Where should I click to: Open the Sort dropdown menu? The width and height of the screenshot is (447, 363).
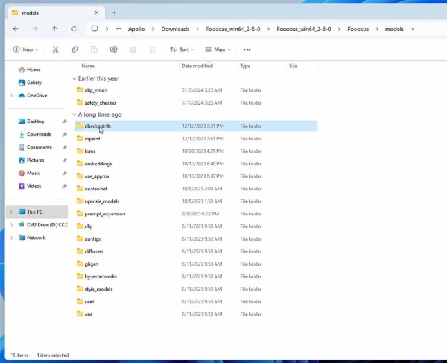tap(182, 50)
